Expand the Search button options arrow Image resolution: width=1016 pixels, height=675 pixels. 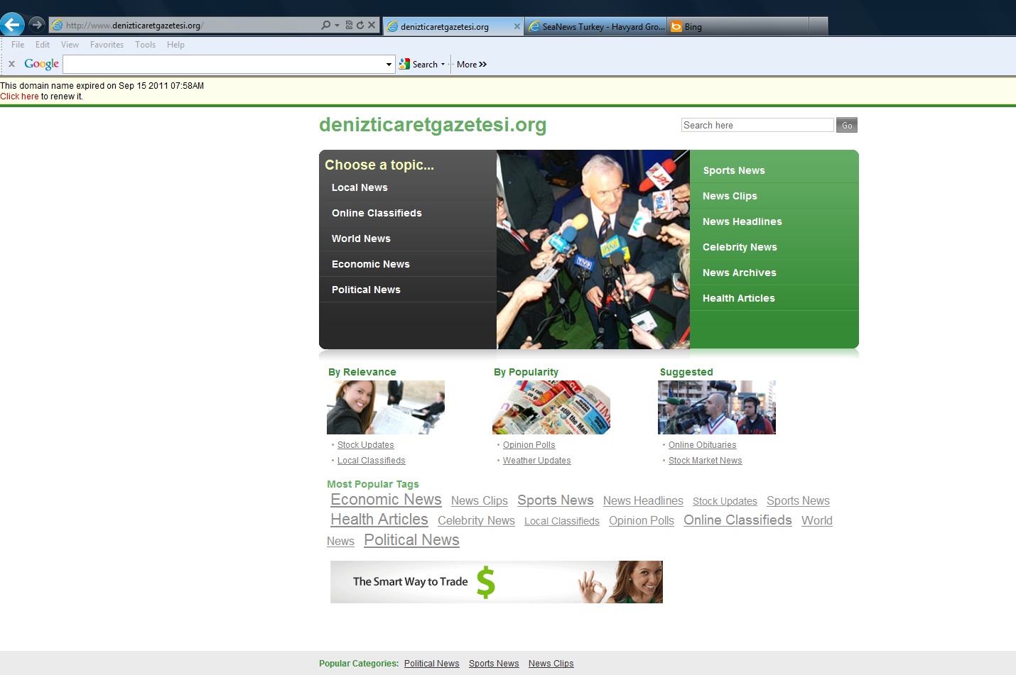pos(443,65)
